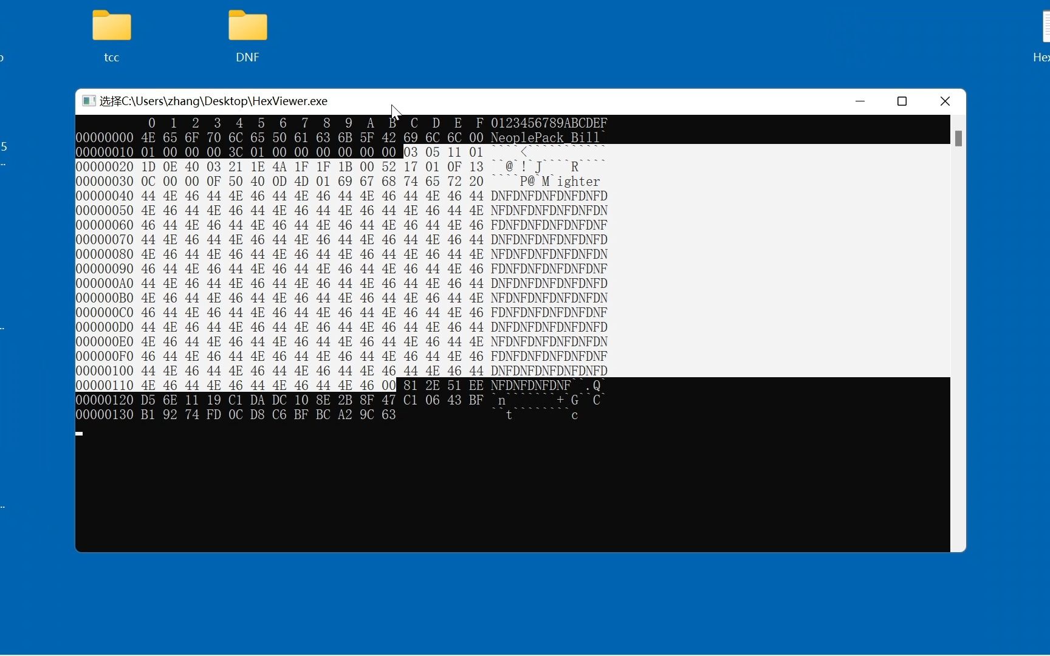Click the console vertical scrollbar thumb

[958, 138]
